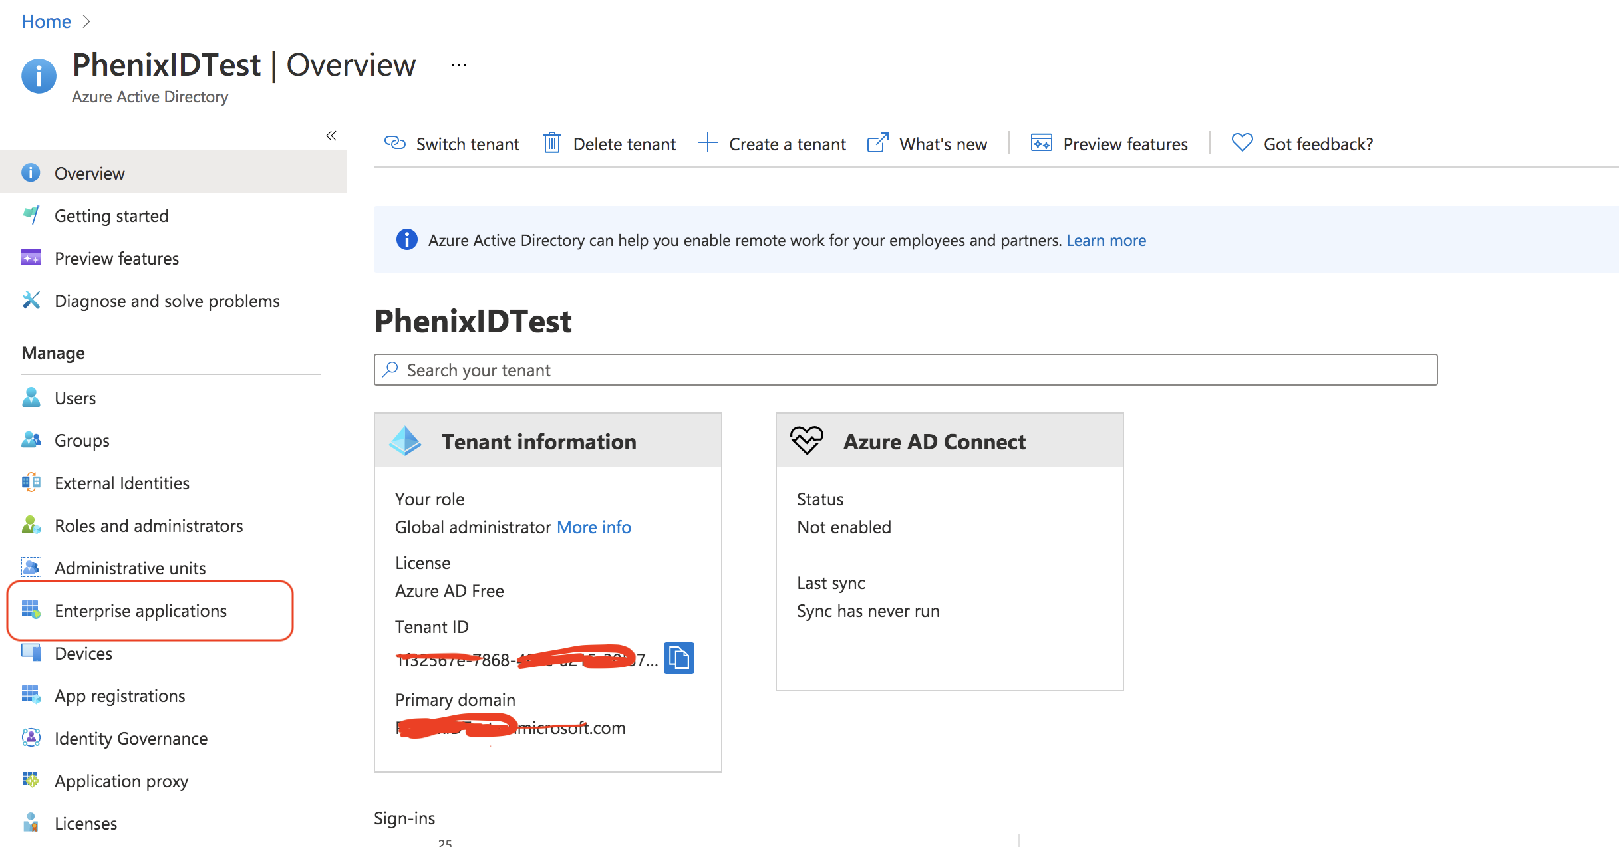Screen dimensions: 1619x847
Task: Click the Learn more link in banner
Action: pyautogui.click(x=1105, y=240)
